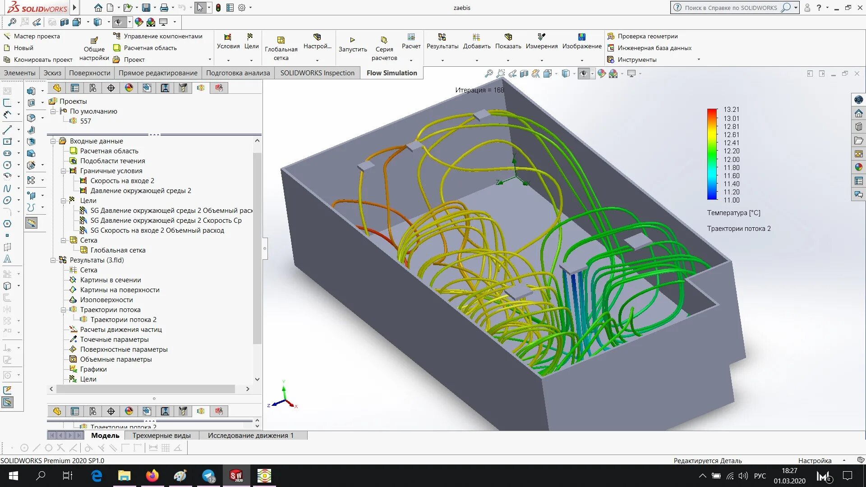Click the Firefox icon in the taskbar

(152, 476)
